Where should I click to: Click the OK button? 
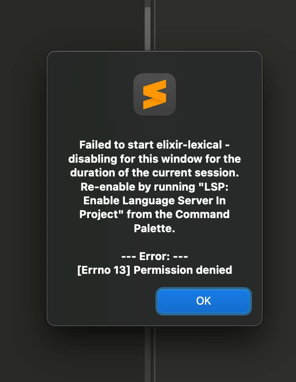point(203,301)
